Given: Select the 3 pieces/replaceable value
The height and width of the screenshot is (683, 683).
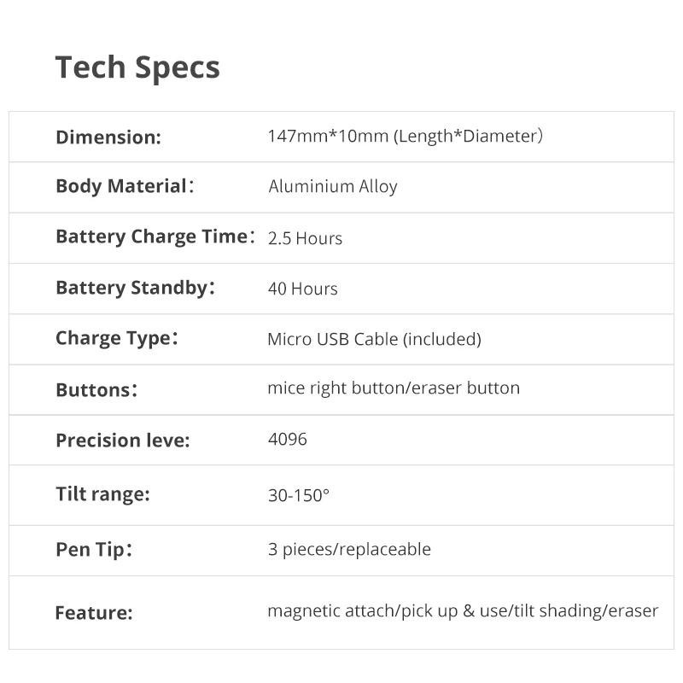Looking at the screenshot, I should (348, 549).
